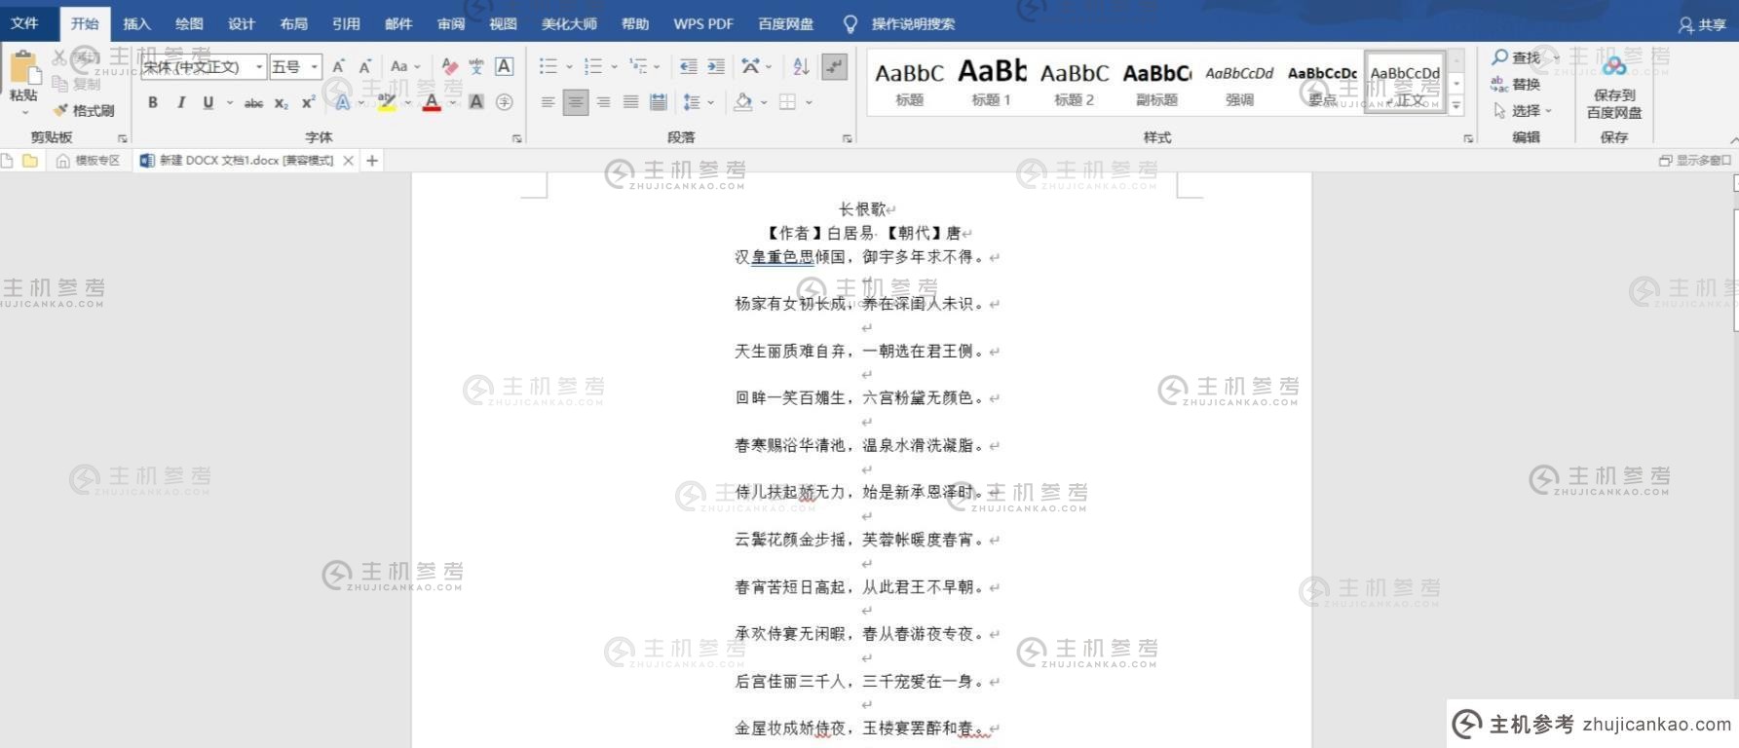This screenshot has height=748, width=1739.
Task: Apply the 强调 emphasis style
Action: point(1239,82)
